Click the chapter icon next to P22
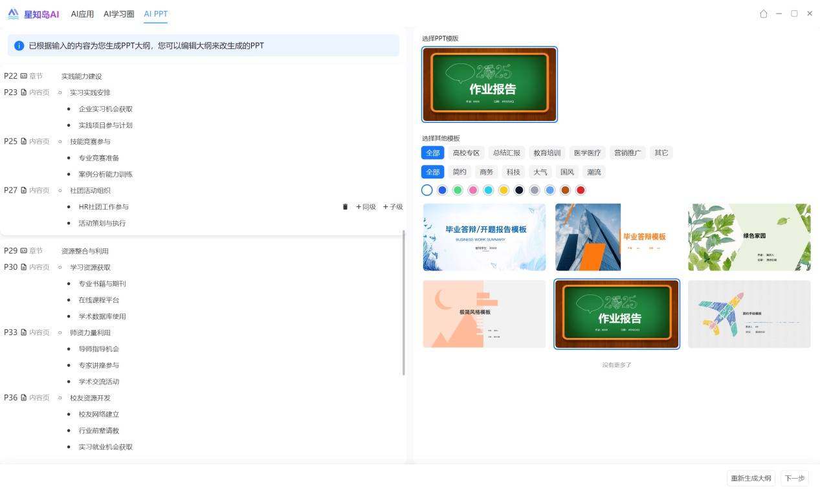 click(24, 76)
